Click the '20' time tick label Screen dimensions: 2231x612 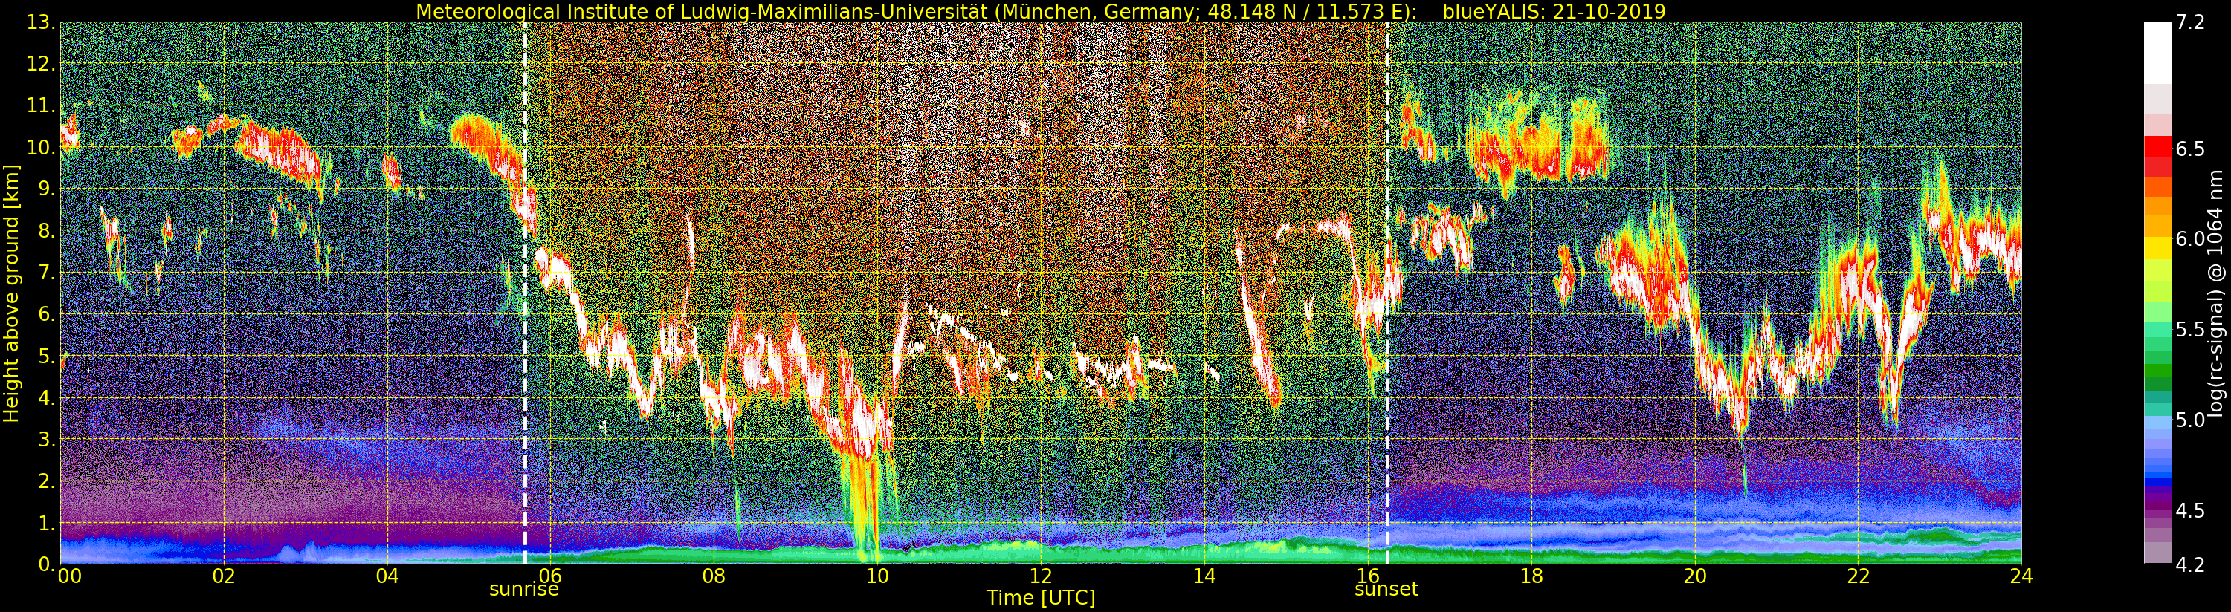[x=1695, y=576]
